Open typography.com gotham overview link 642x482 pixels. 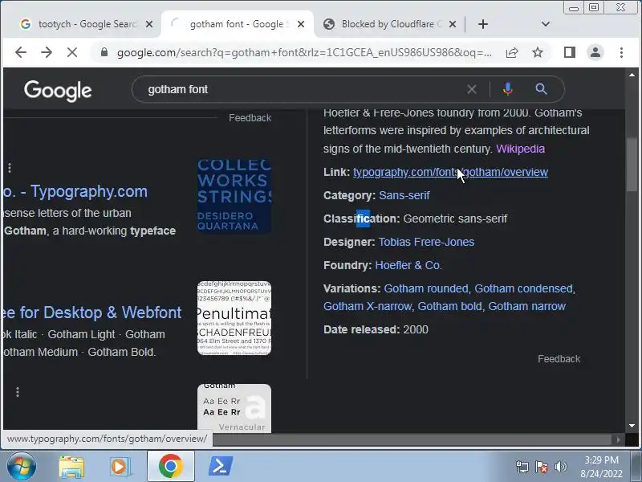450,172
